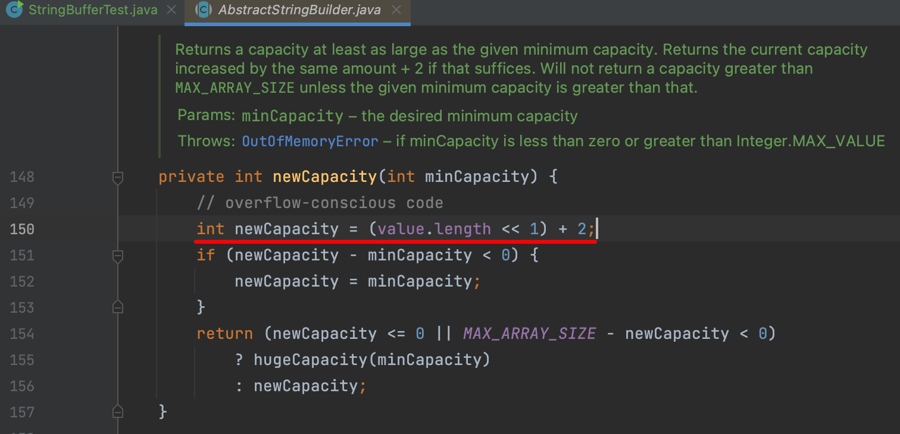Screen dimensions: 900x434
Task: Click line number 154 in the gutter
Action: (x=22, y=334)
